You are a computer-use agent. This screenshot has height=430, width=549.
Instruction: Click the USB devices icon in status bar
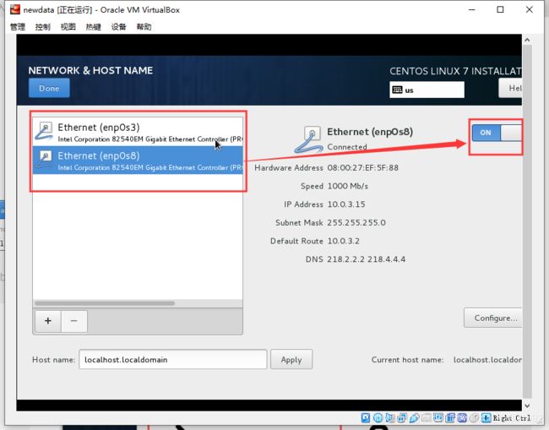(x=414, y=417)
